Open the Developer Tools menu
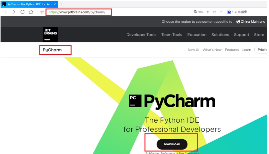269x154 pixels. pos(141,35)
